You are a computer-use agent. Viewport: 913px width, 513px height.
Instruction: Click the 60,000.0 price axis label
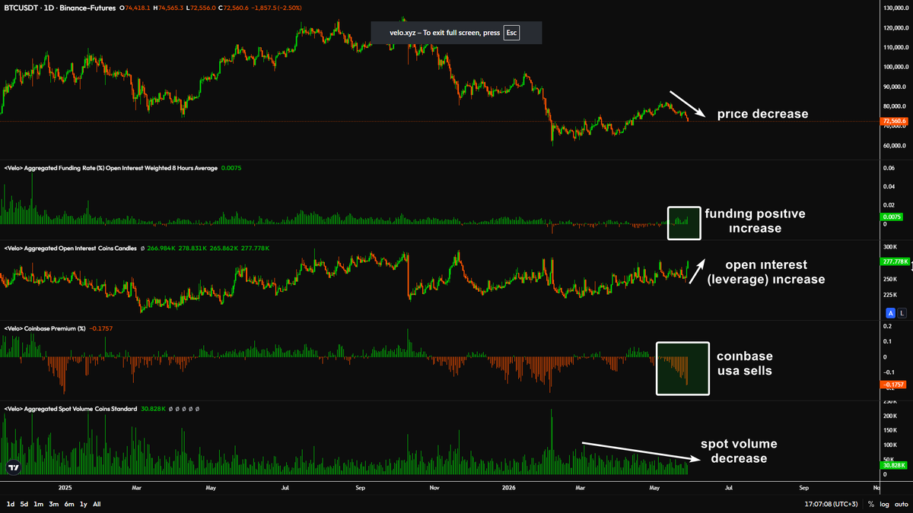[893, 146]
